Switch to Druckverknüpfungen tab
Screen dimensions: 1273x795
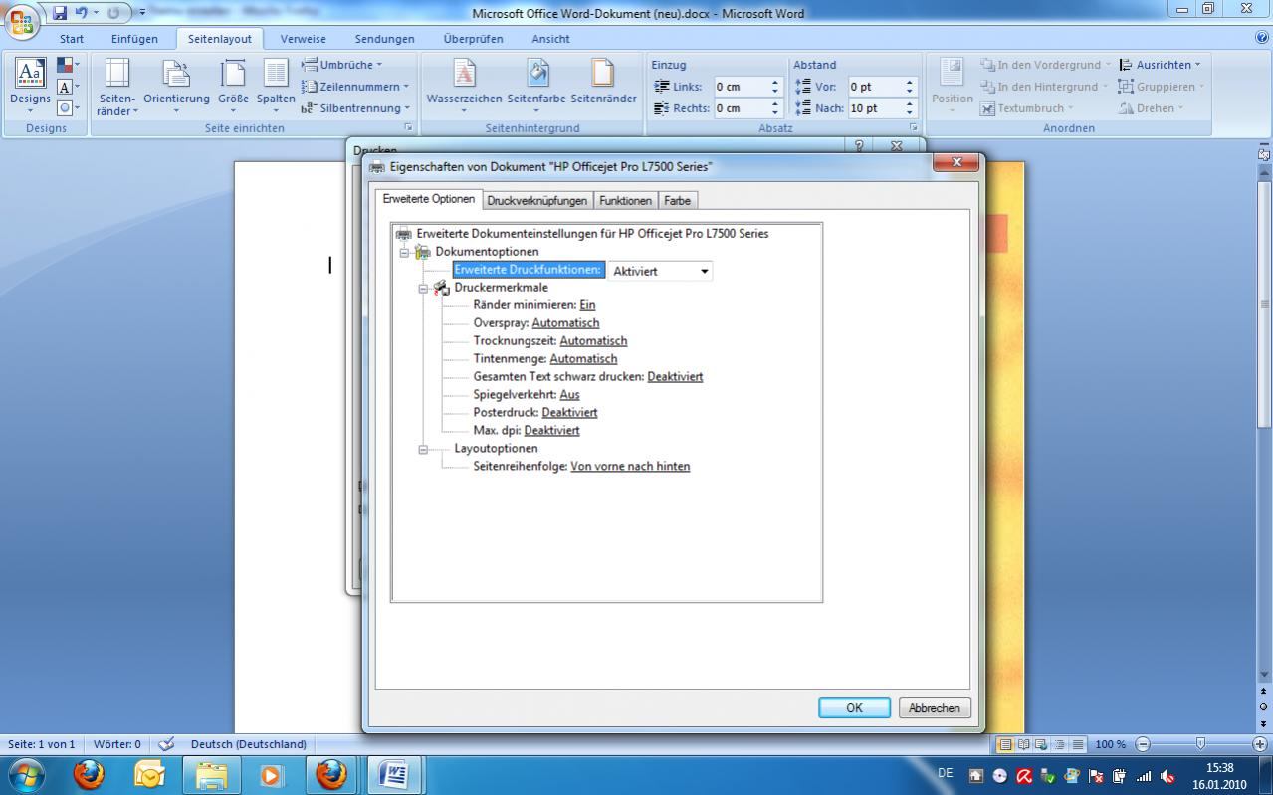click(537, 201)
